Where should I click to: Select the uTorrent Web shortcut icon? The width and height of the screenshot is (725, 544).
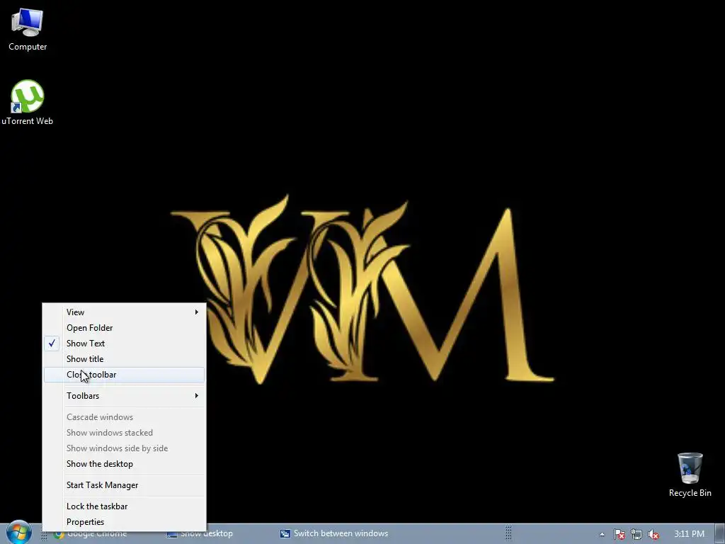click(x=28, y=102)
